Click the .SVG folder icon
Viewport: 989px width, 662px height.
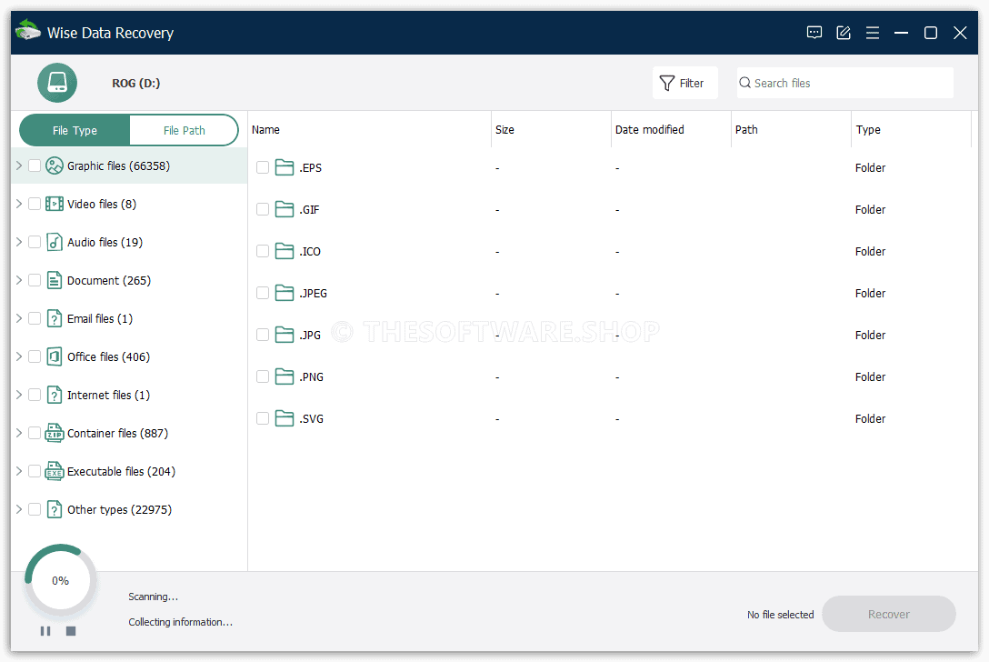285,418
